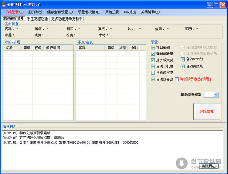Enable the 自动聚宝盘 checkbox
The image size is (228, 174).
pyautogui.click(x=153, y=73)
